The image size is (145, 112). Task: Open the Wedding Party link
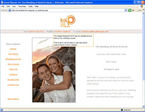pyautogui.click(x=13, y=59)
